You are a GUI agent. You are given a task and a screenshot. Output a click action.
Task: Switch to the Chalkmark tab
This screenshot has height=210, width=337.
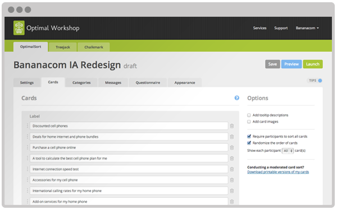pos(94,47)
